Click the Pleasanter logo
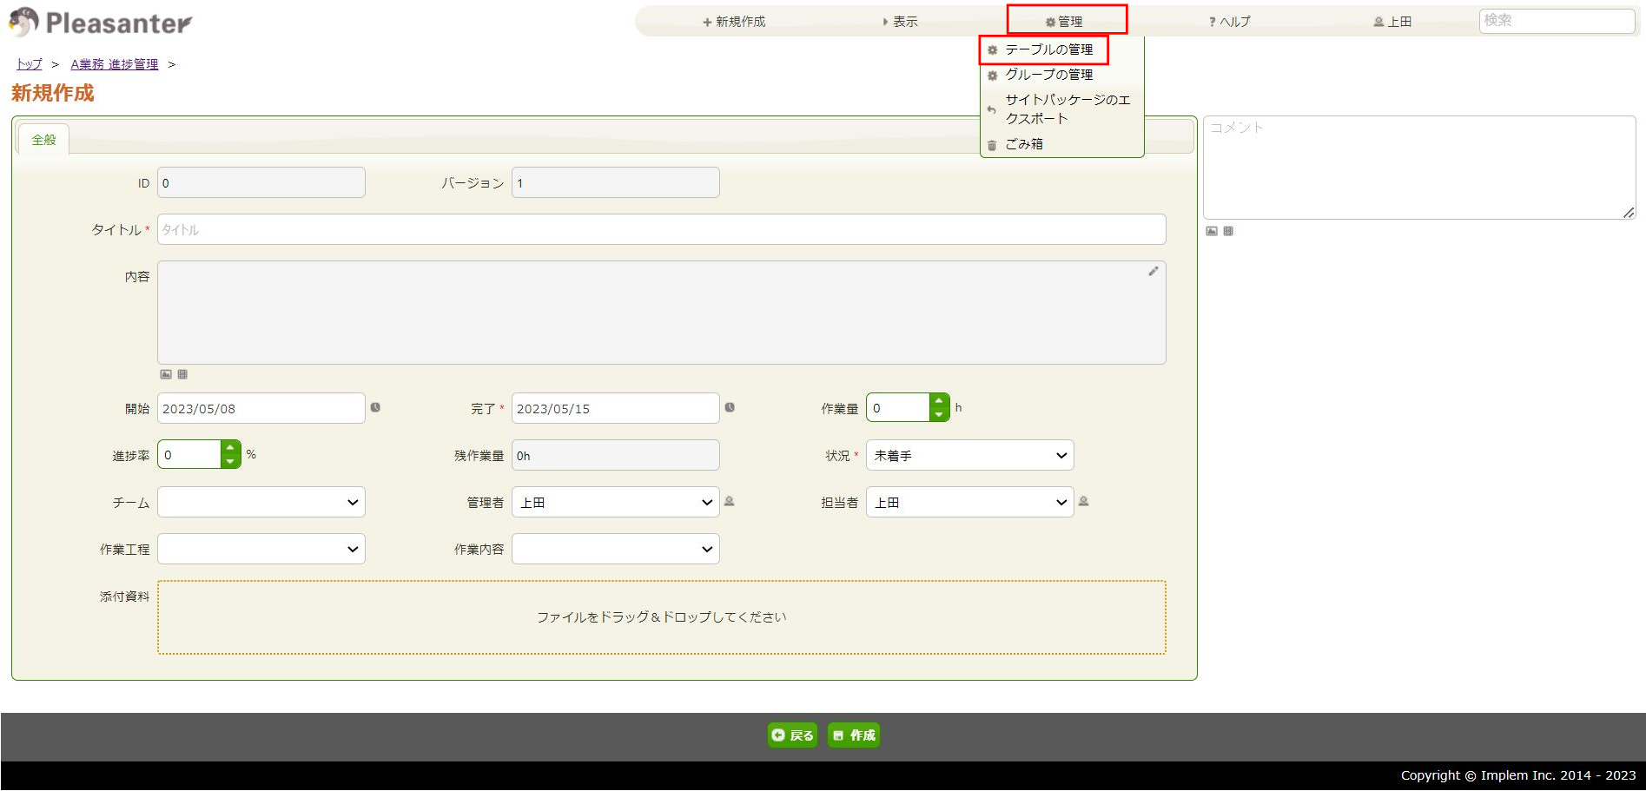Image resolution: width=1646 pixels, height=791 pixels. click(x=101, y=23)
